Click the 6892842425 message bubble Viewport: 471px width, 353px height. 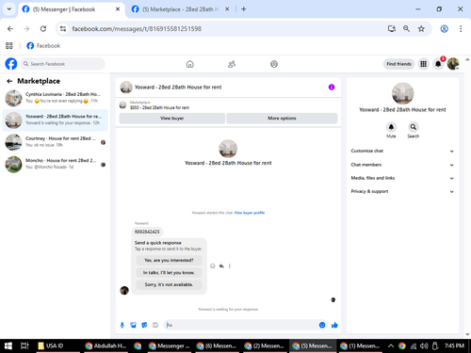147,232
